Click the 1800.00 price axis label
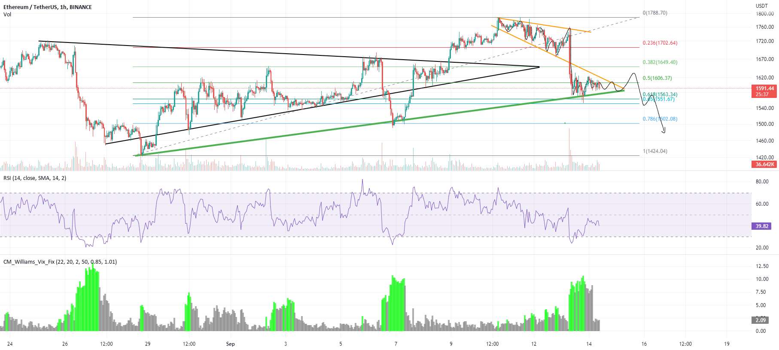This screenshot has width=779, height=350. pyautogui.click(x=765, y=14)
